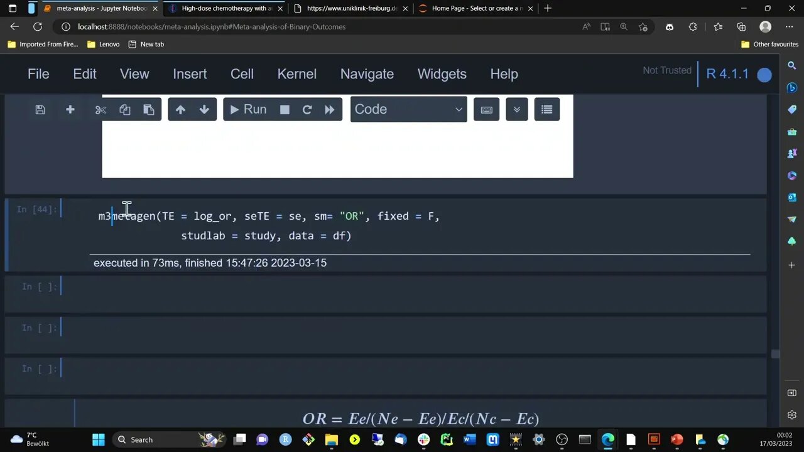Open the Help menu
This screenshot has width=804, height=452.
[504, 74]
